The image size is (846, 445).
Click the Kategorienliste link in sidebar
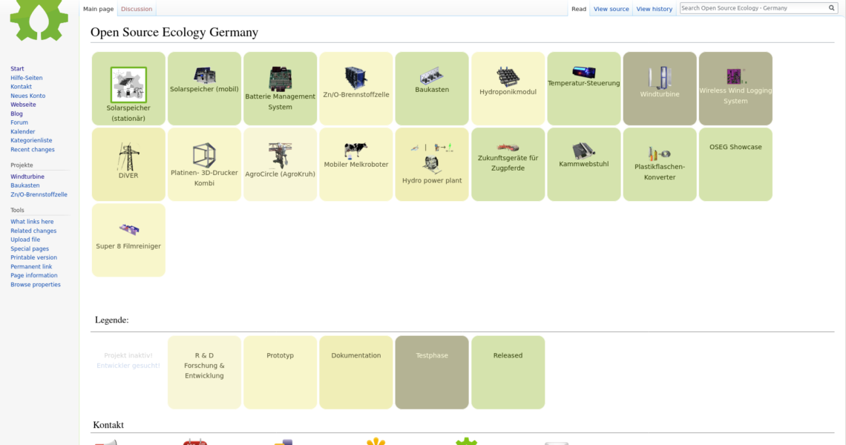coord(31,140)
